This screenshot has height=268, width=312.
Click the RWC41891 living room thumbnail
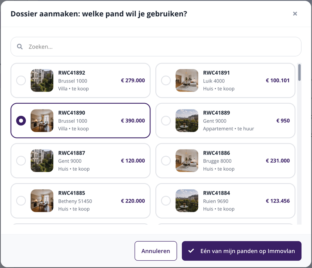(187, 80)
